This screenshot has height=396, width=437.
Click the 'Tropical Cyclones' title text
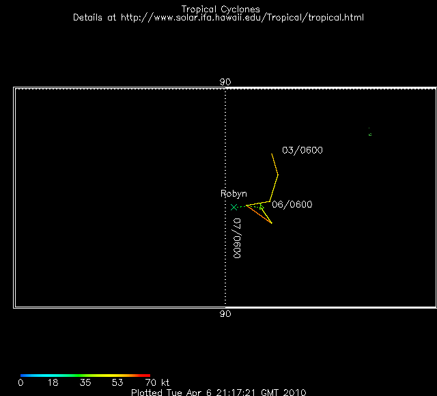click(x=221, y=10)
